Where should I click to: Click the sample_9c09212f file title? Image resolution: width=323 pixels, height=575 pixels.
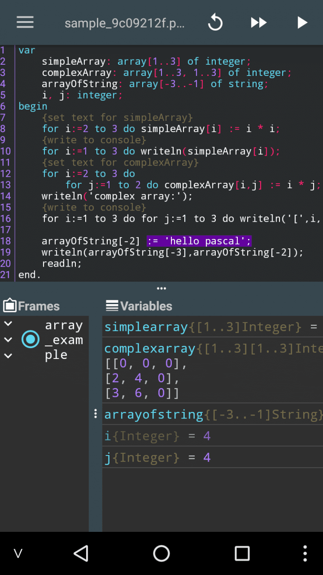coord(124,23)
